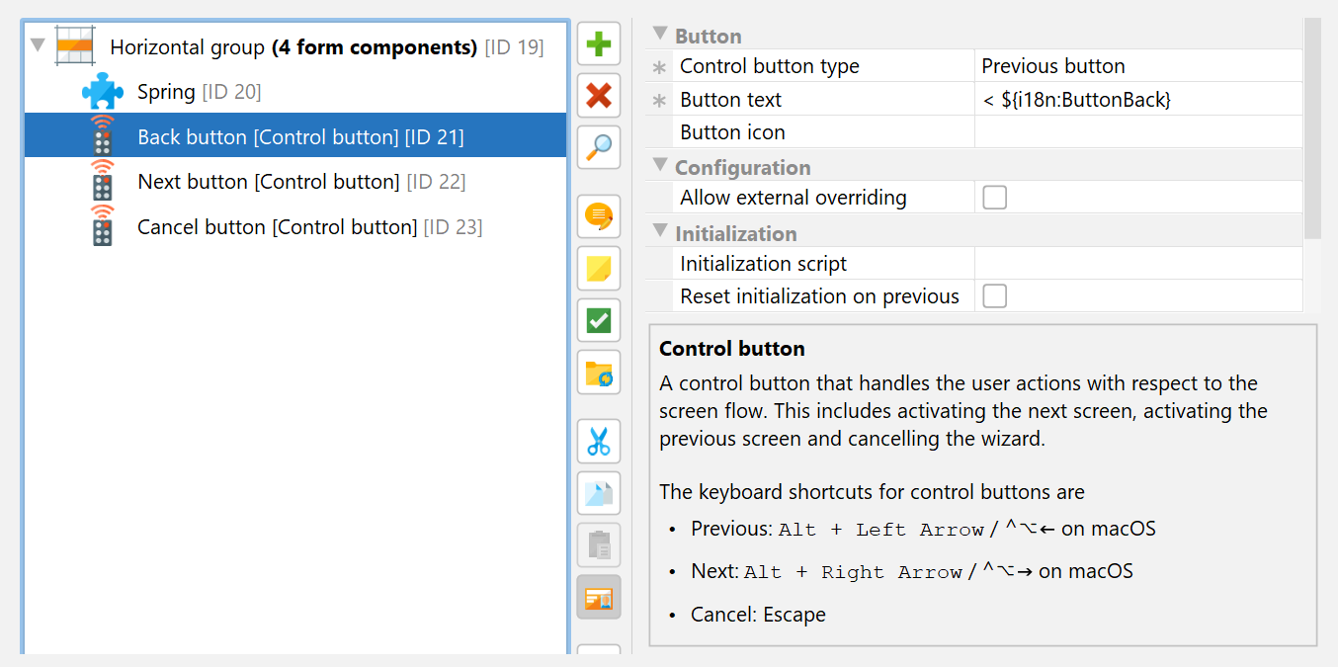The image size is (1338, 667).
Task: Click the red X delete icon
Action: (x=599, y=96)
